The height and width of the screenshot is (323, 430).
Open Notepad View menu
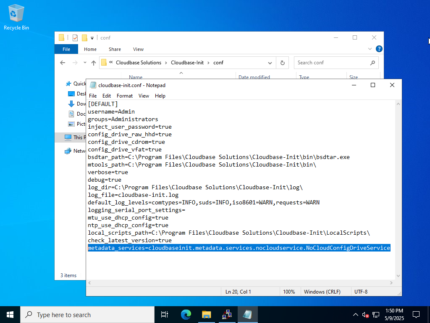click(144, 95)
